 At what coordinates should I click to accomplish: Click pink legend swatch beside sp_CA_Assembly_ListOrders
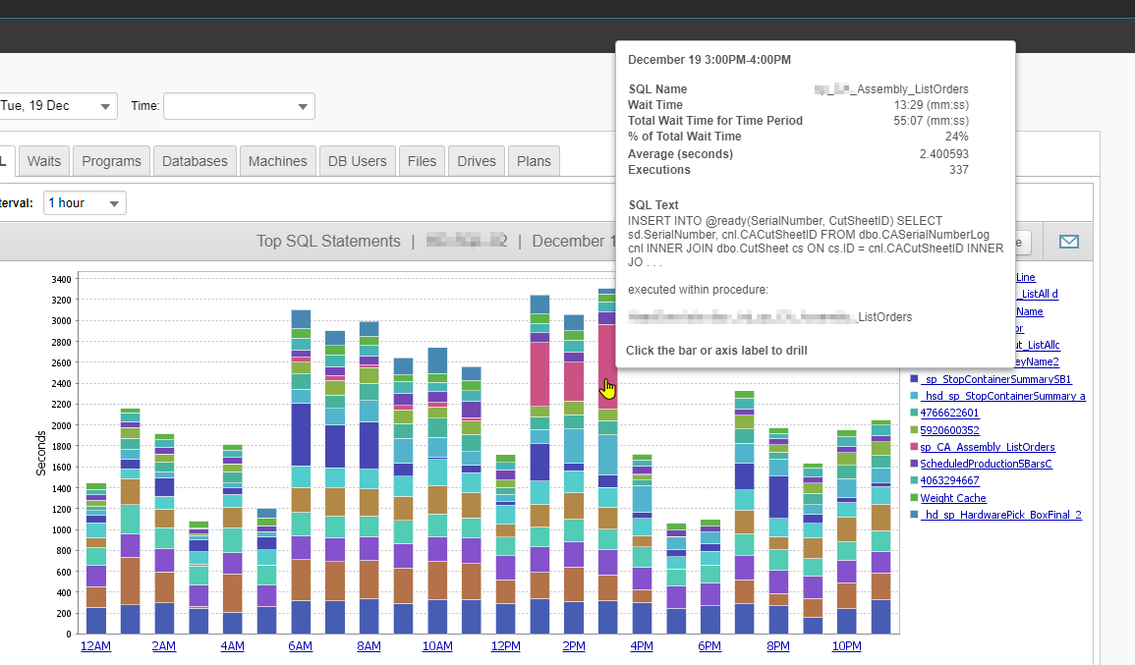click(914, 447)
